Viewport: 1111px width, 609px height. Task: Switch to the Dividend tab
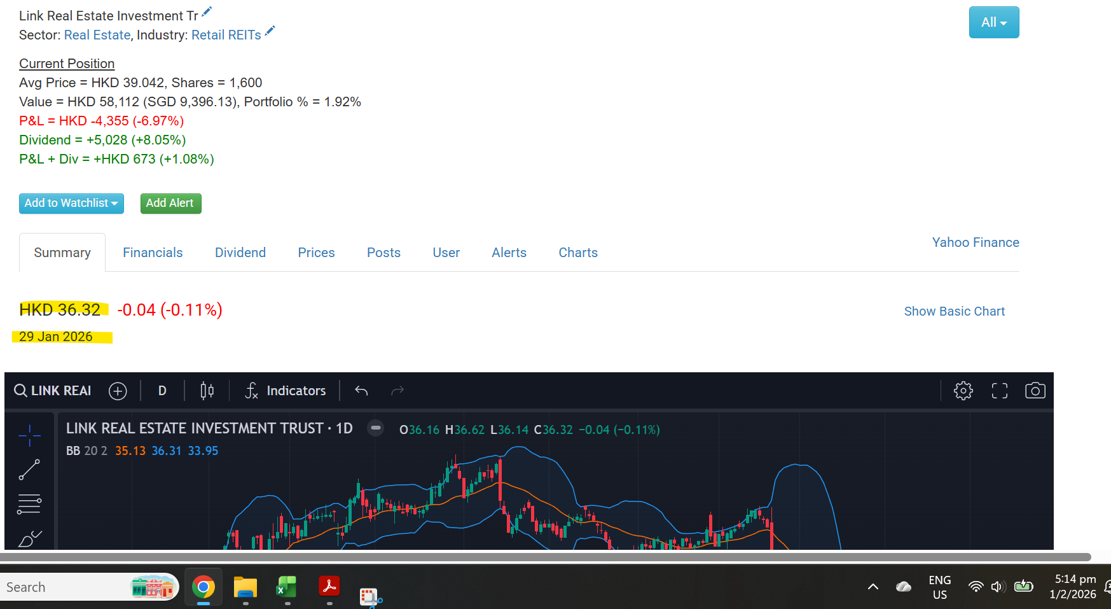click(240, 253)
